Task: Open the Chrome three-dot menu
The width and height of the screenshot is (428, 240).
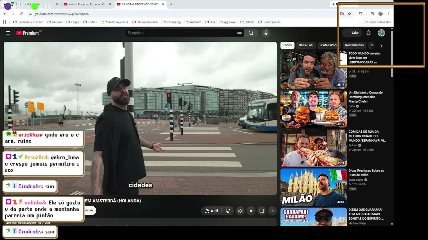Action: coord(389,14)
